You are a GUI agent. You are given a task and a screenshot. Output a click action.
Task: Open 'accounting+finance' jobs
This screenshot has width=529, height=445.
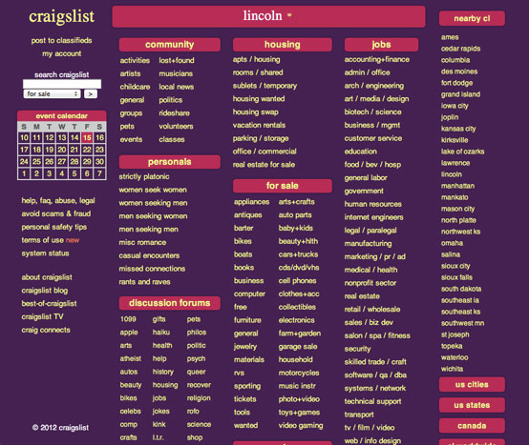pyautogui.click(x=377, y=60)
